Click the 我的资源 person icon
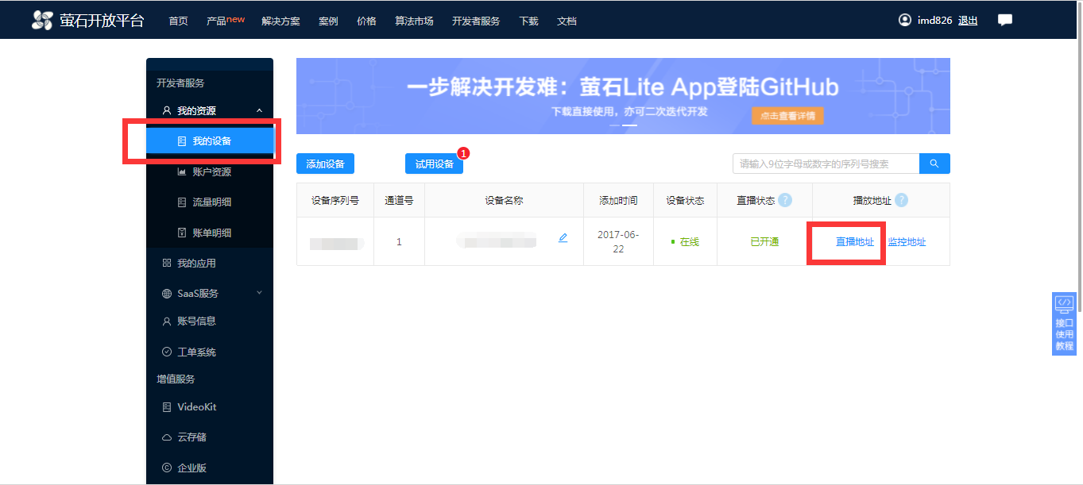1083x485 pixels. point(167,111)
